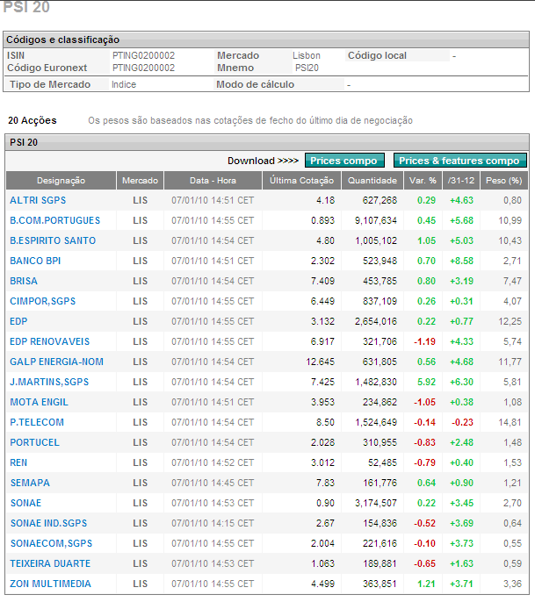The image size is (535, 602).
Task: Click BANCO BPI year-to-date value +8.58
Action: tap(461, 262)
